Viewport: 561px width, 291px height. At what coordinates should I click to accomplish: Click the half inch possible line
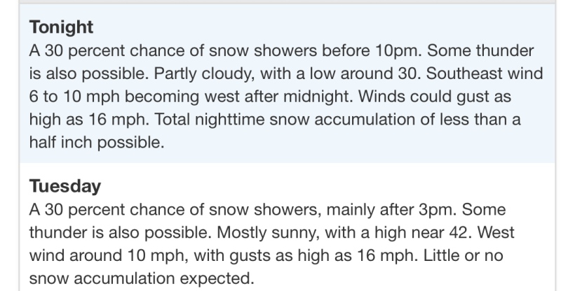(x=97, y=142)
